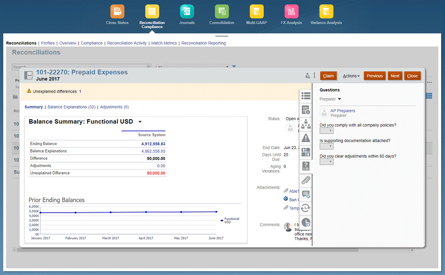This screenshot has width=445, height=275.
Task: Open the Multi-GAAP icon
Action: click(257, 12)
